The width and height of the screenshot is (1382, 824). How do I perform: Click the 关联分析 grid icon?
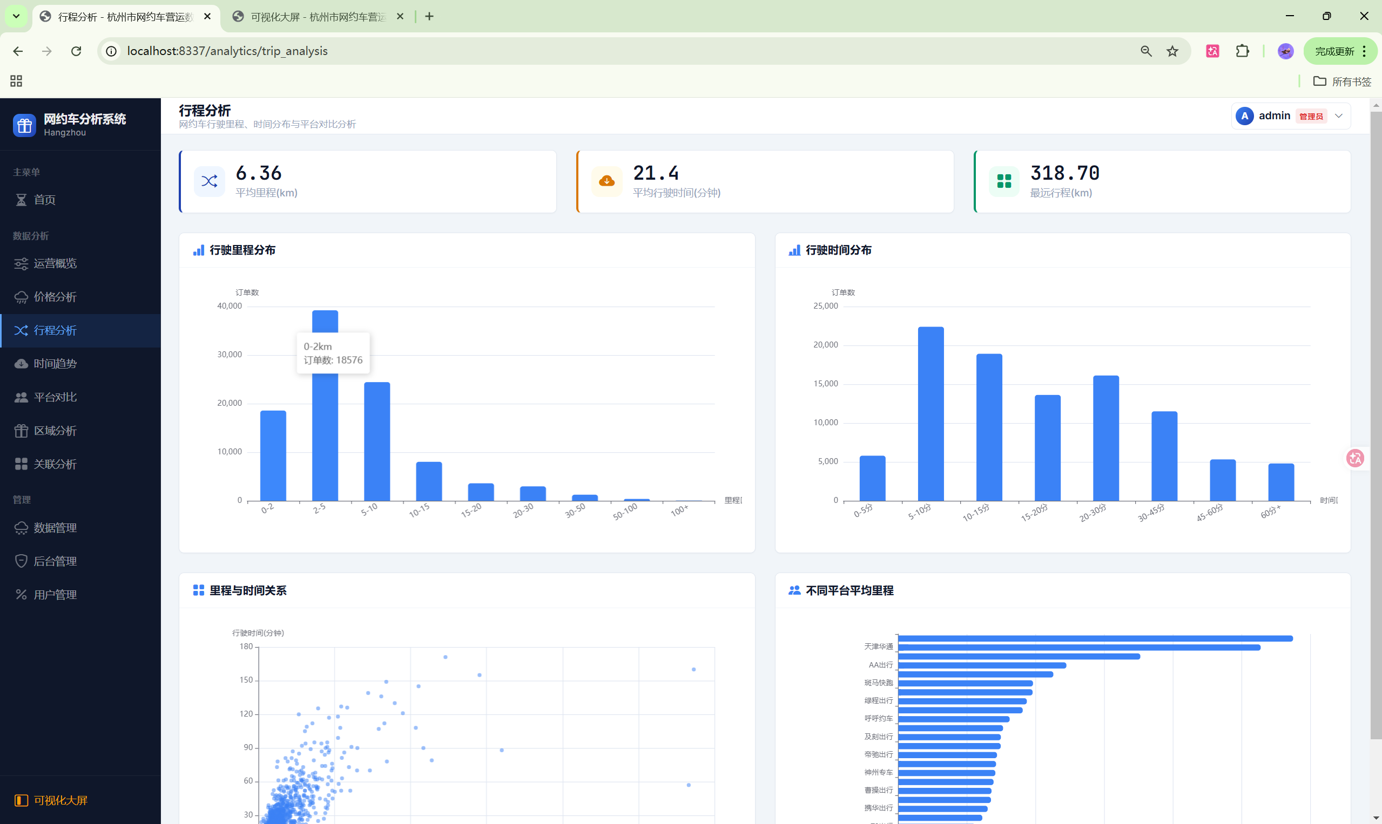[x=21, y=464]
